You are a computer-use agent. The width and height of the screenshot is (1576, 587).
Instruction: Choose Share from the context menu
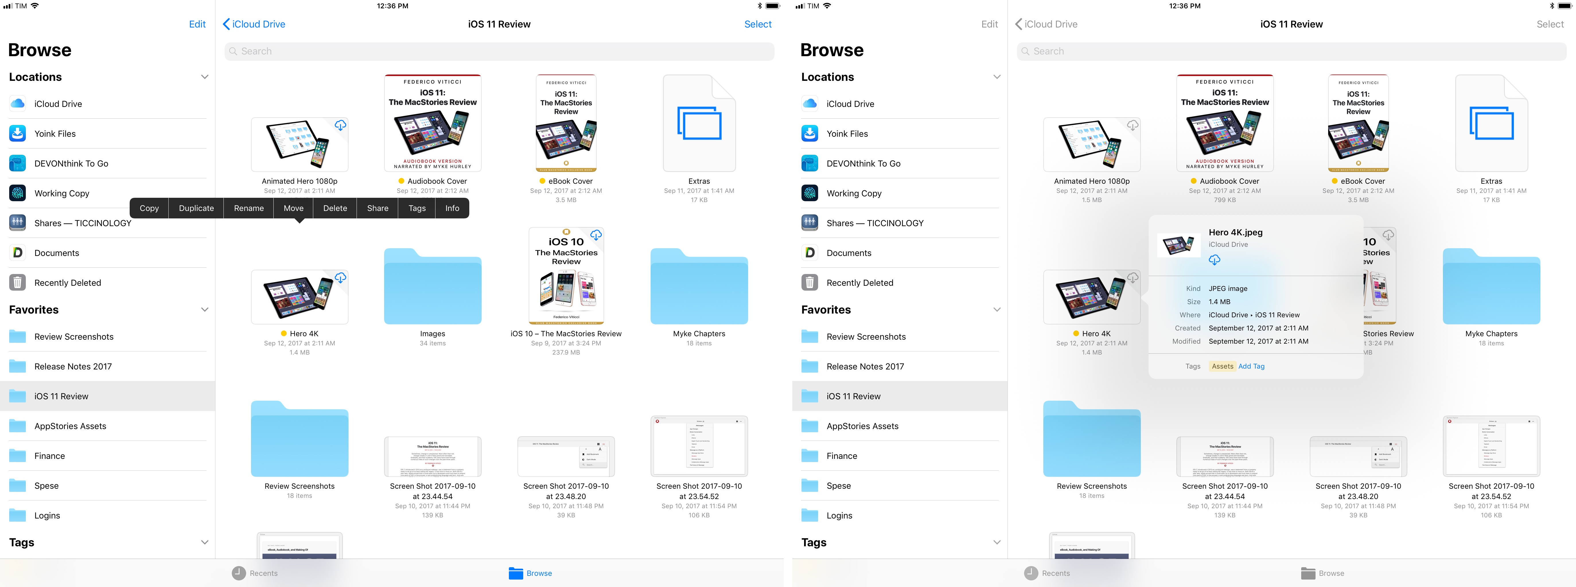click(x=378, y=208)
